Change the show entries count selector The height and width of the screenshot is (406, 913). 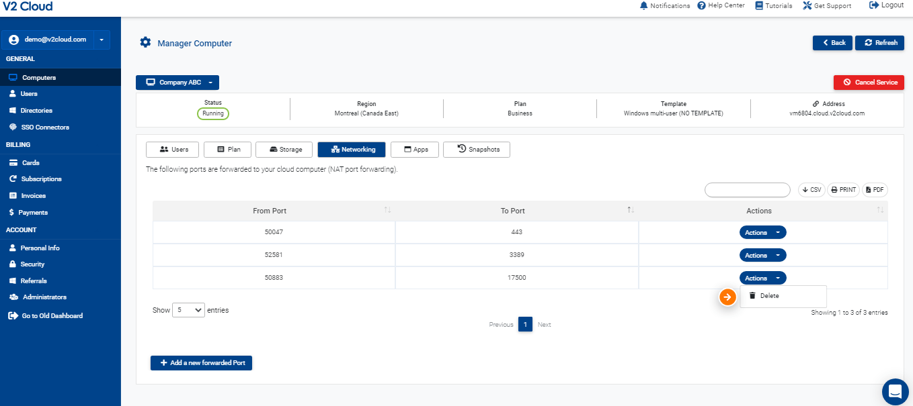pyautogui.click(x=188, y=310)
